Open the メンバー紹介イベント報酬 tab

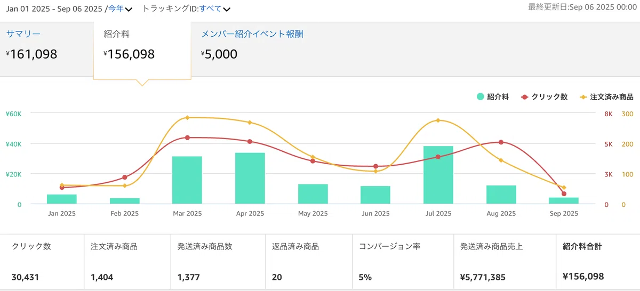pos(252,34)
